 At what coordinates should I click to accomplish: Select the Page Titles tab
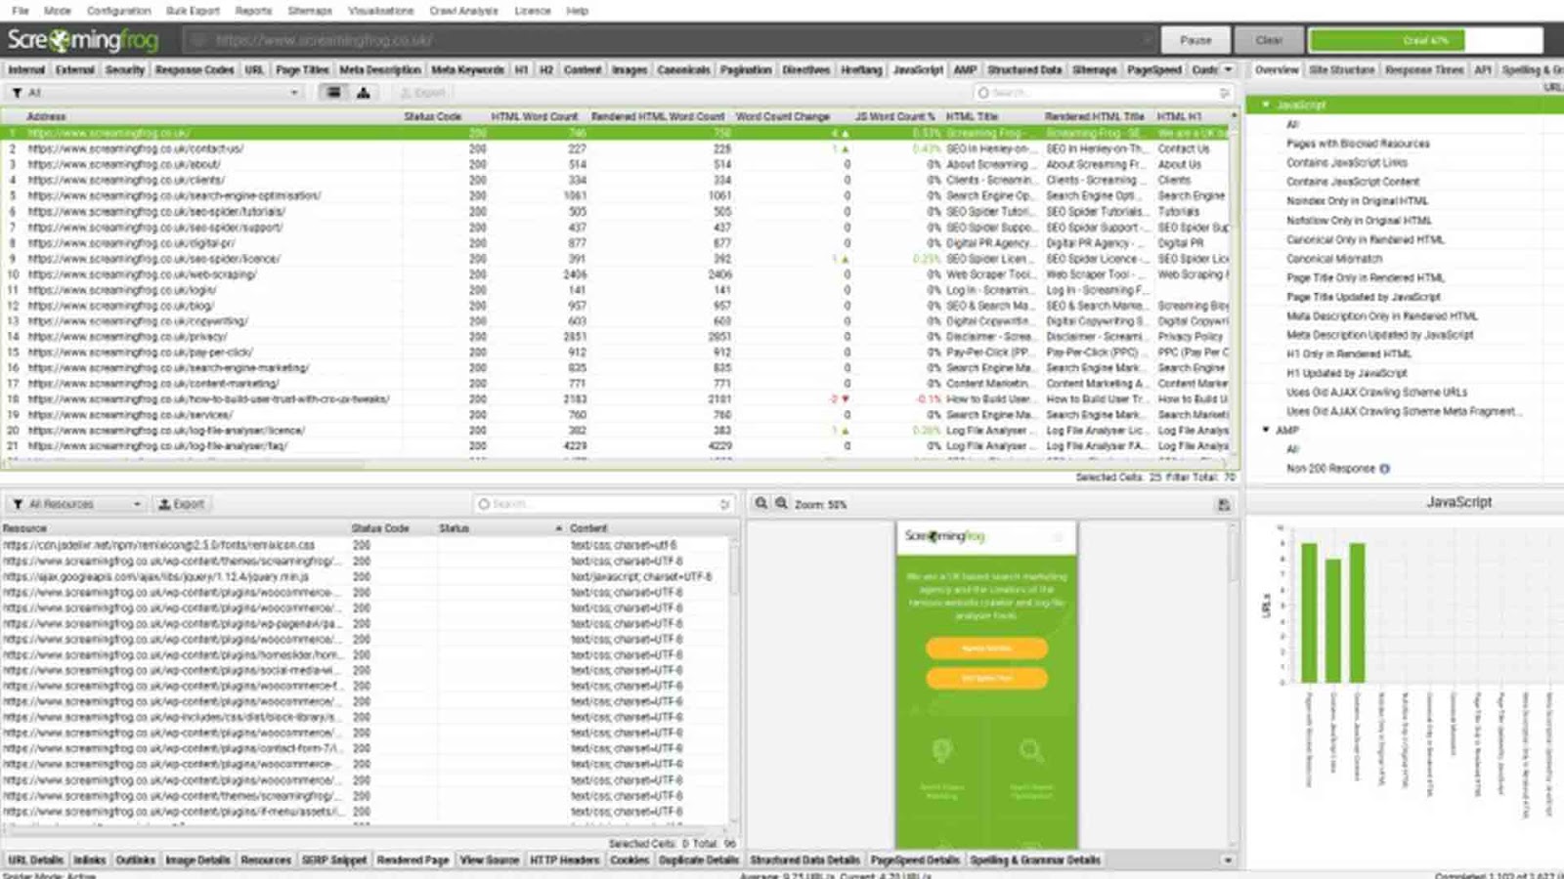[302, 69]
